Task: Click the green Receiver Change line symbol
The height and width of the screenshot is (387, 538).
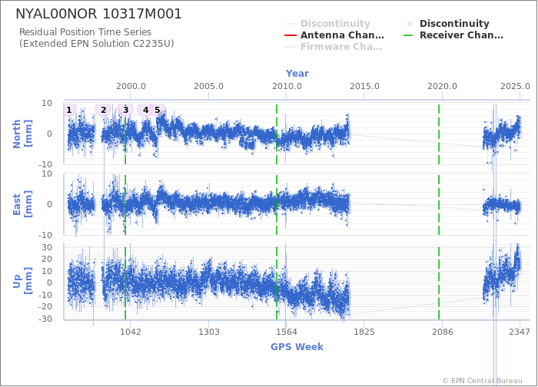Action: point(408,35)
